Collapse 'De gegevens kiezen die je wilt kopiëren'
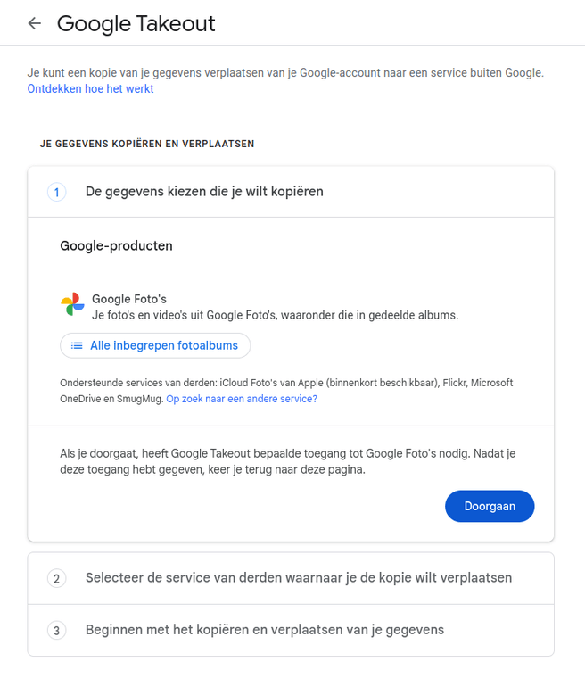The image size is (585, 695). [x=204, y=192]
